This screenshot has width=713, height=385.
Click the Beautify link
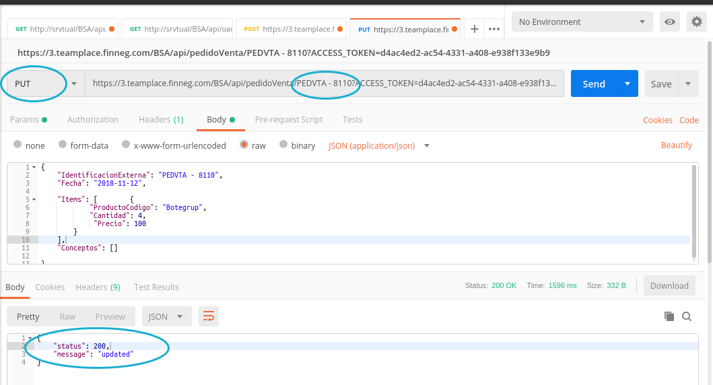coord(676,145)
